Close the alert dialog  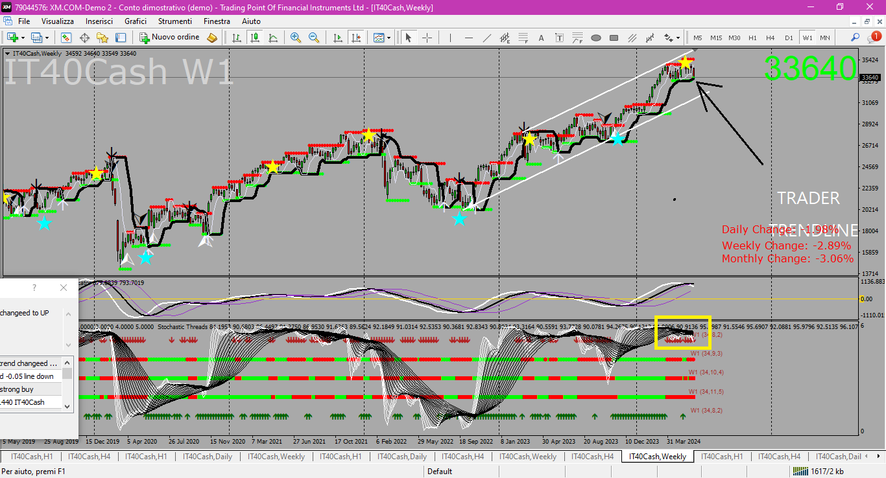63,288
